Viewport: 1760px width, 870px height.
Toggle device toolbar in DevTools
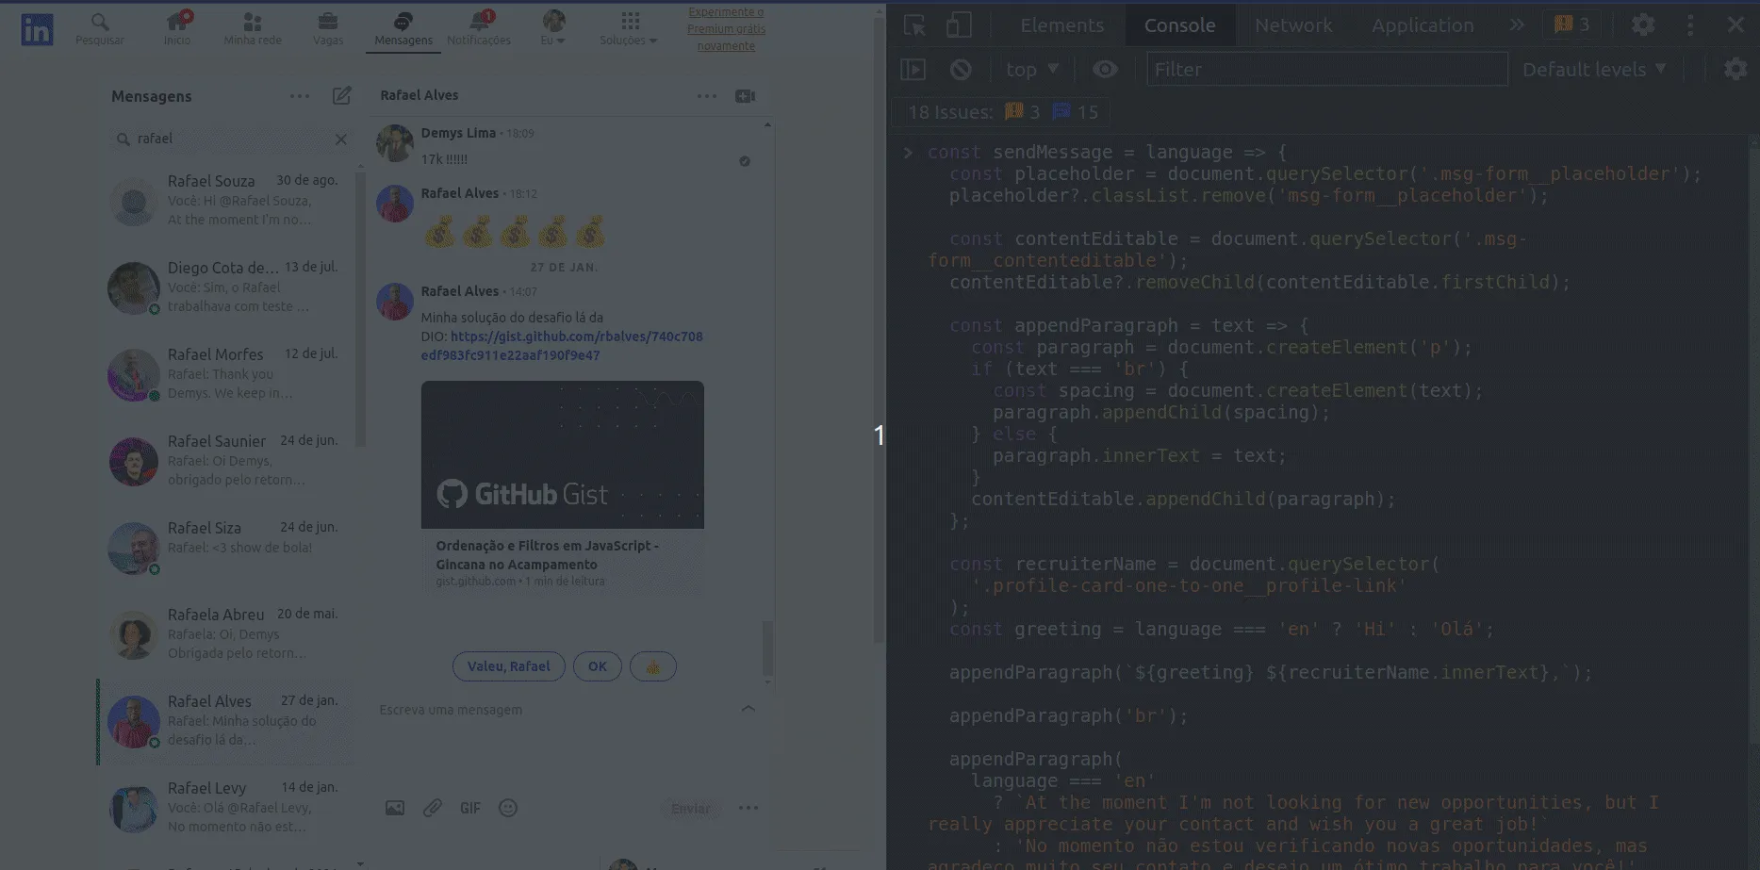coord(959,25)
